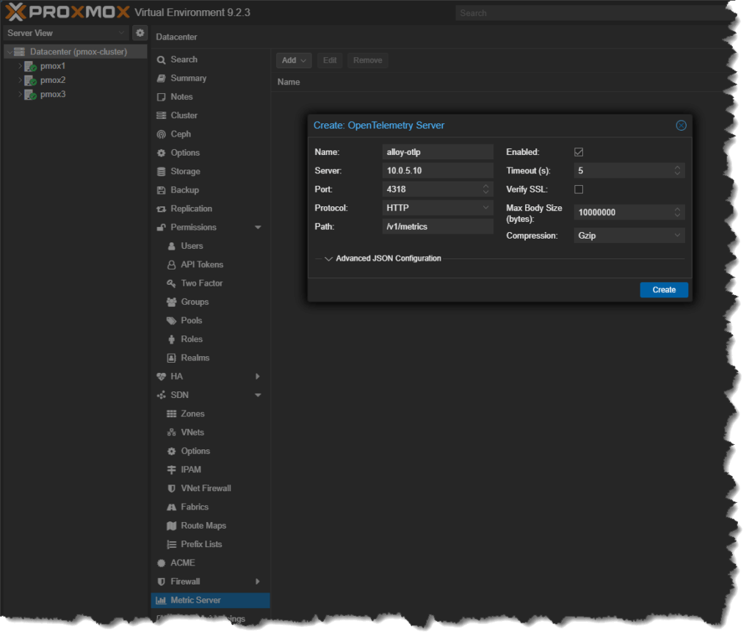Open the Add button menu
The height and width of the screenshot is (641, 752).
294,60
